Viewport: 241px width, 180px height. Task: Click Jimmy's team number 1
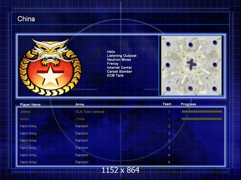[x=169, y=112]
